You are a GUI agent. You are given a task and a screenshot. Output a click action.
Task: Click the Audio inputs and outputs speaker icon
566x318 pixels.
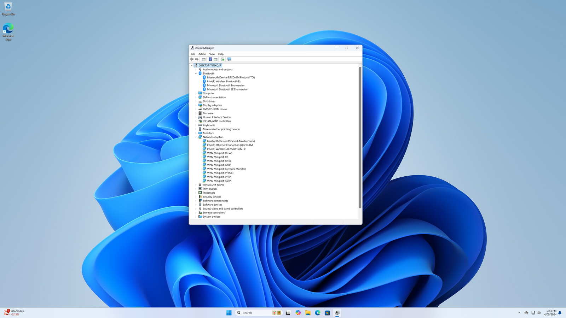pyautogui.click(x=200, y=70)
